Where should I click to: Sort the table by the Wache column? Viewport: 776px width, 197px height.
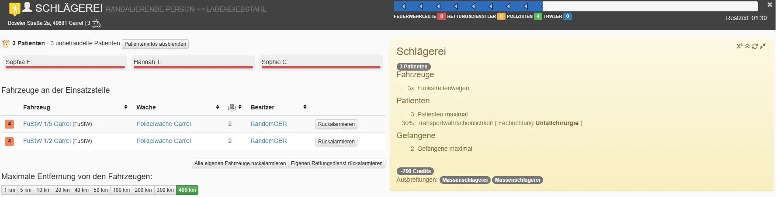[146, 107]
